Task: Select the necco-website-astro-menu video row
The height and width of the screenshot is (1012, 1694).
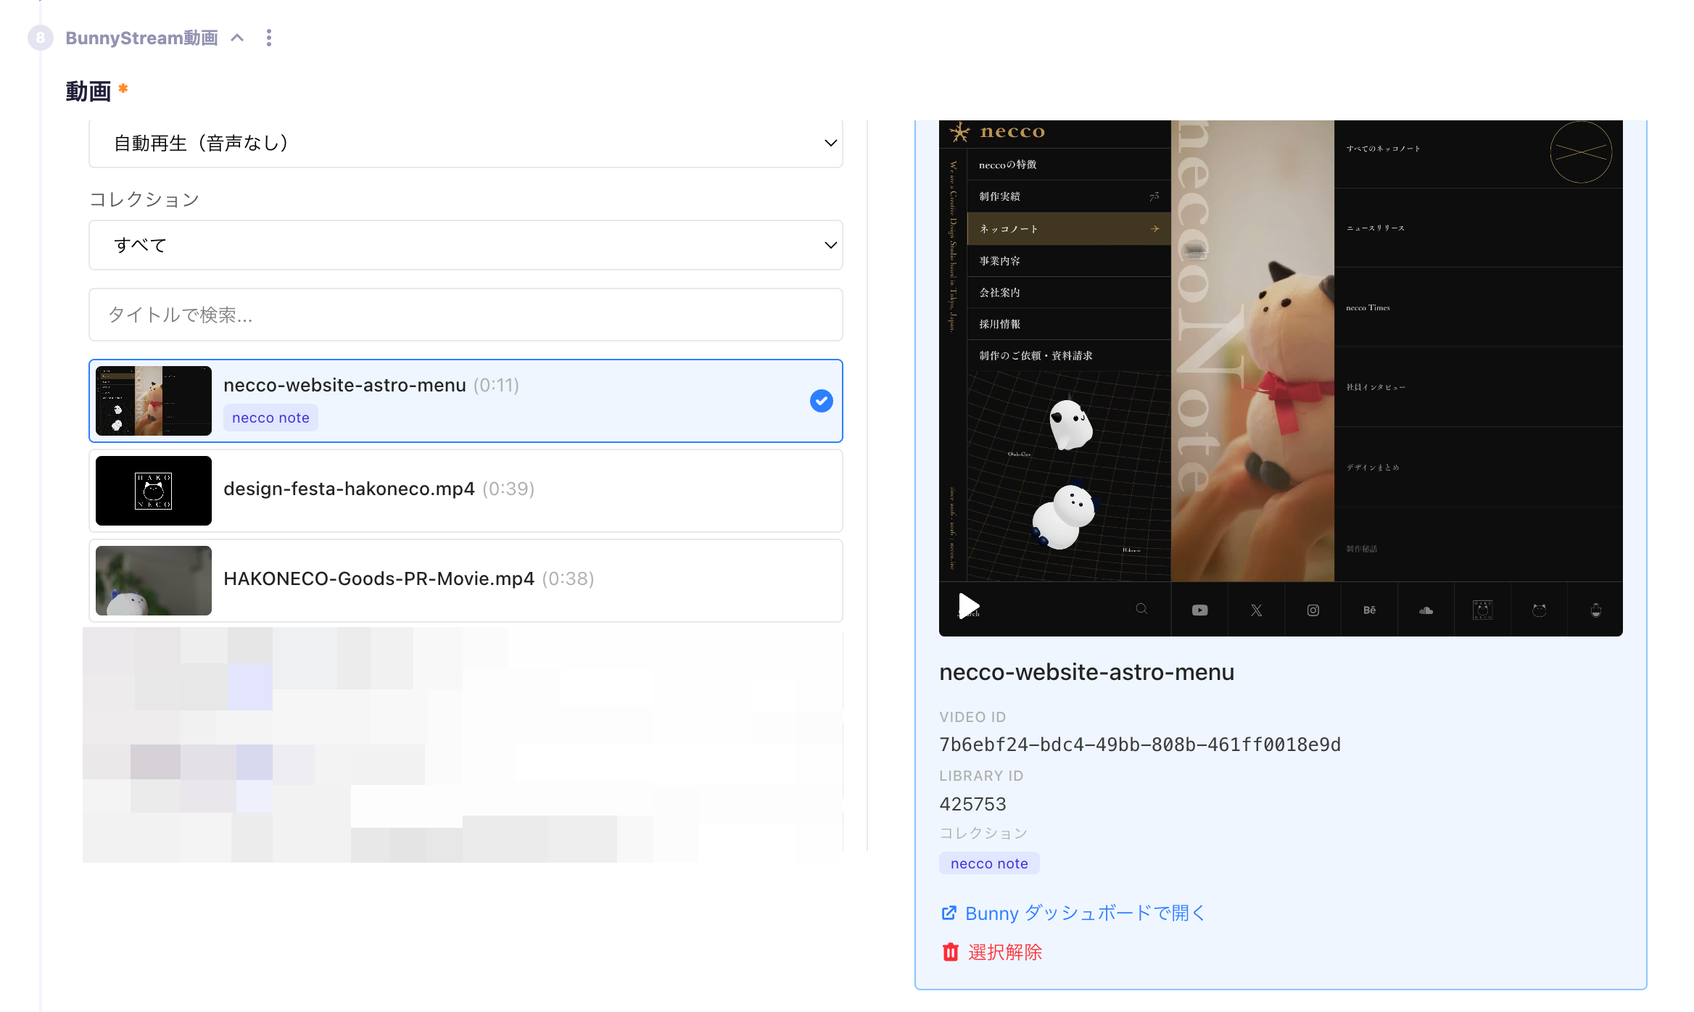Action: pos(466,401)
